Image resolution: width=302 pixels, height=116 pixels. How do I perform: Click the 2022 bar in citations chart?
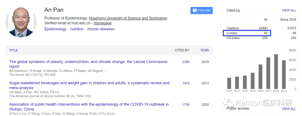276,72
